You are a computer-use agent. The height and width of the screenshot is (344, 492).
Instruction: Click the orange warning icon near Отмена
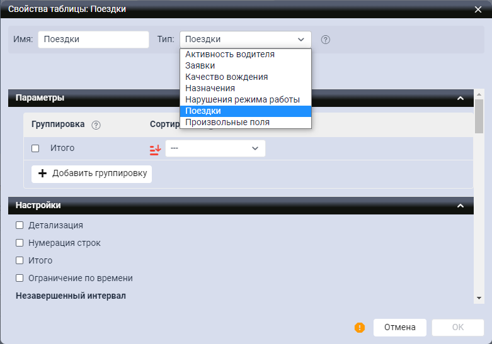[360, 328]
